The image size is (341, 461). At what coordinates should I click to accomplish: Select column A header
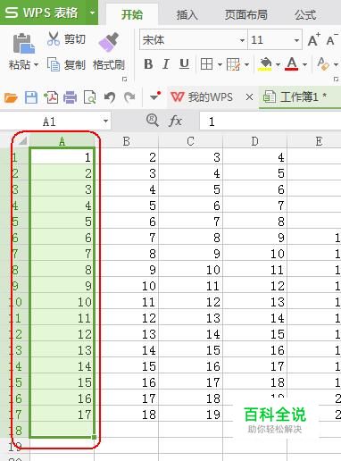(62, 141)
